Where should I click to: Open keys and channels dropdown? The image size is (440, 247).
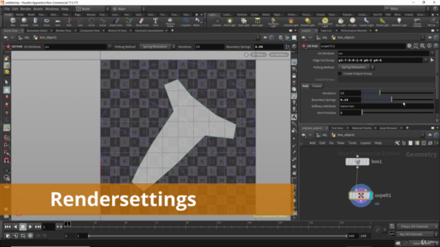(417, 226)
